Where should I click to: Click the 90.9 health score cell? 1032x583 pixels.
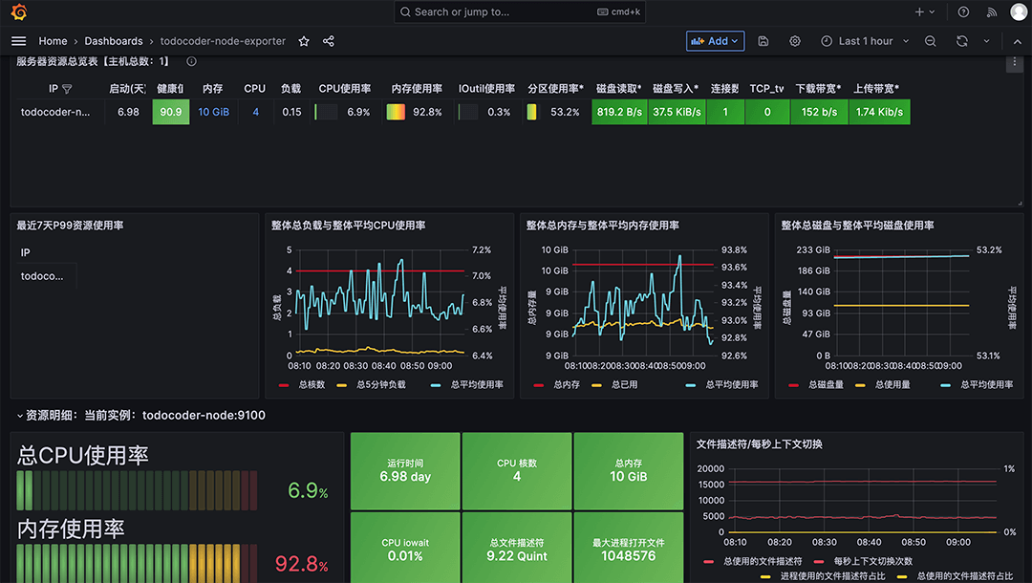click(x=170, y=112)
